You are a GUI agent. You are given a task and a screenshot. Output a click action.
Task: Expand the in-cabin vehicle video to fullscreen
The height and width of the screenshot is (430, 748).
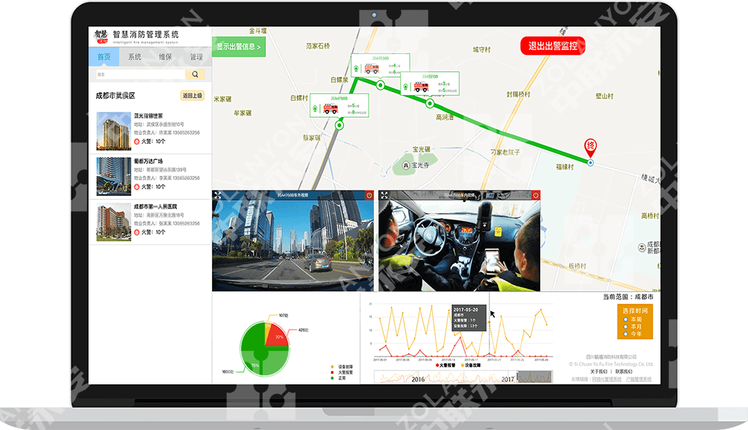pyautogui.click(x=384, y=195)
